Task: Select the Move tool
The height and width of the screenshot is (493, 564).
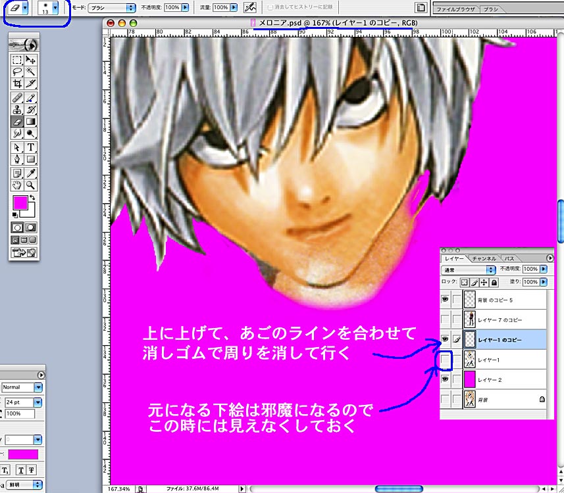Action: coord(30,60)
